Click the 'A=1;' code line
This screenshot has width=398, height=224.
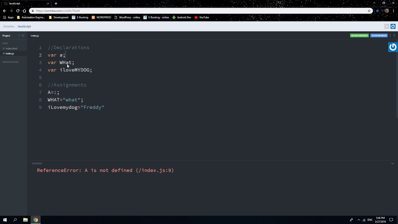(x=53, y=92)
